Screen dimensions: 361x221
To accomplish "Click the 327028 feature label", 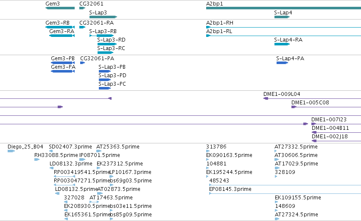I will 74,198.
